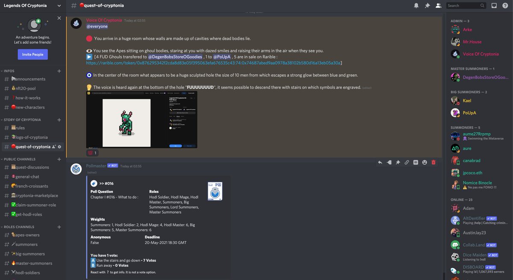Image resolution: width=513 pixels, height=280 pixels.
Task: Click the Invite People button
Action: (32, 54)
